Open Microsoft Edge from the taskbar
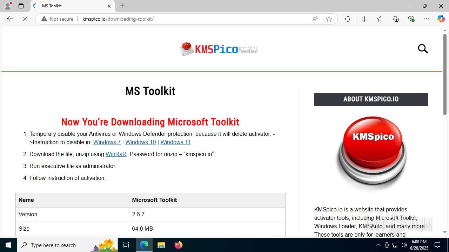This screenshot has width=449, height=252. (x=144, y=245)
